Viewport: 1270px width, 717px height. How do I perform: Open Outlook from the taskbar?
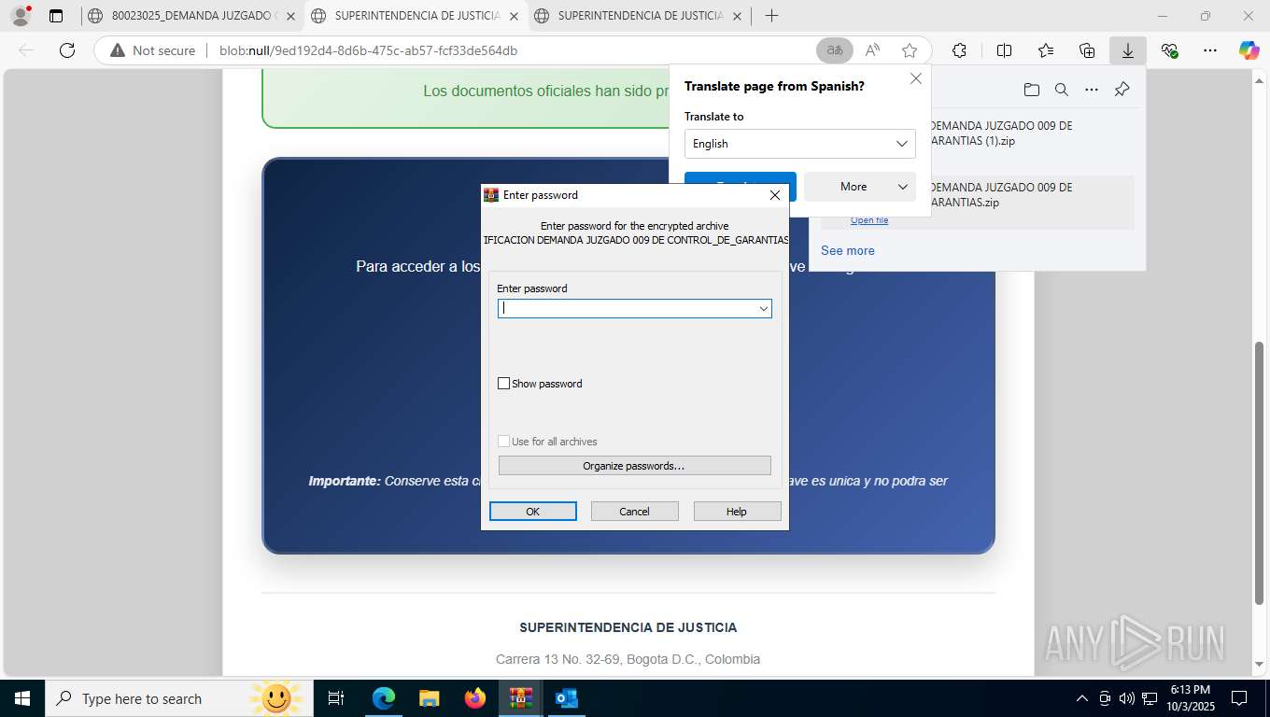pyautogui.click(x=566, y=698)
